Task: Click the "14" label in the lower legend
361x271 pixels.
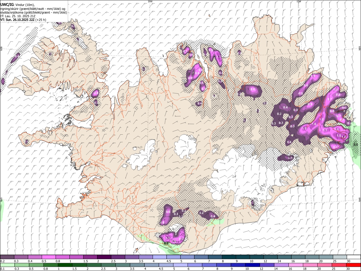Action: [276, 269]
